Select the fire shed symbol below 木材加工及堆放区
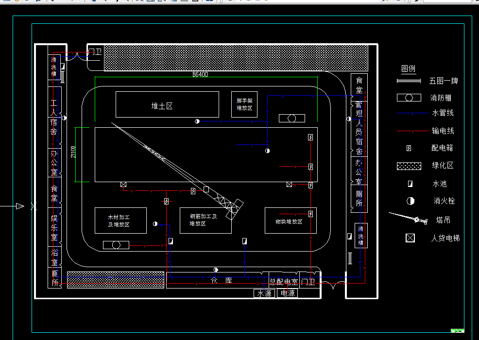The width and height of the screenshot is (479, 340). click(x=116, y=245)
